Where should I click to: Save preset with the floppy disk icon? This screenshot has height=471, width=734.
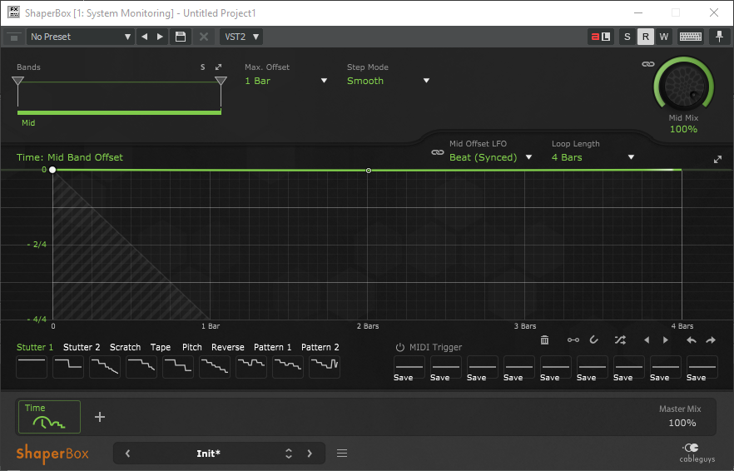click(181, 37)
